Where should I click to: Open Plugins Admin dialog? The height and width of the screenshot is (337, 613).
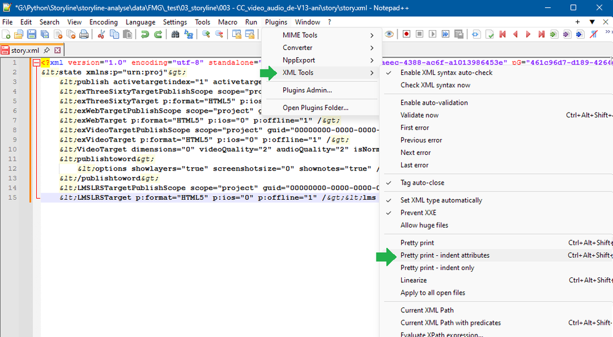[x=307, y=90]
